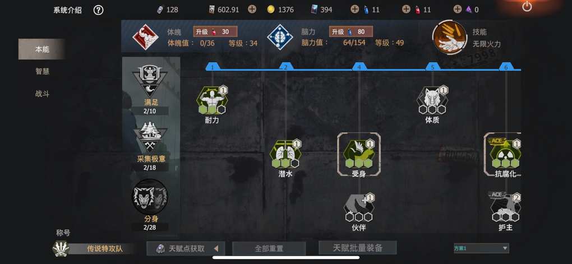Click the 脑力 升级 button
Image resolution: width=572 pixels, height=264 pixels.
point(351,32)
